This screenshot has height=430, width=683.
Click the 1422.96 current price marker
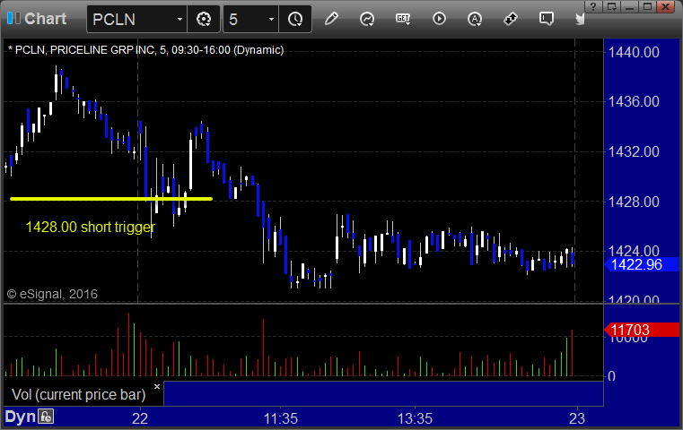coord(642,264)
